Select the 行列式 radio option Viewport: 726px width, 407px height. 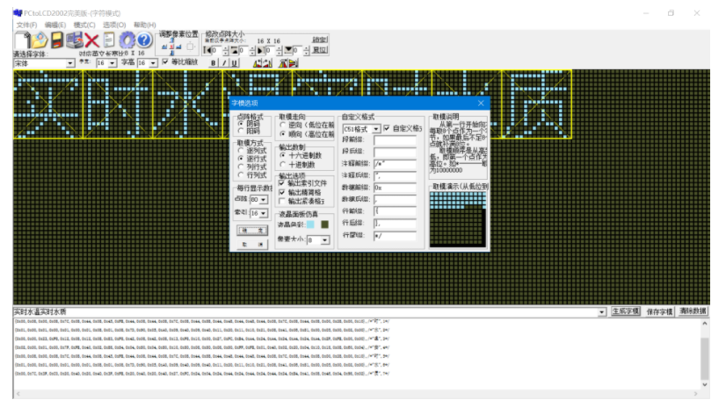241,175
